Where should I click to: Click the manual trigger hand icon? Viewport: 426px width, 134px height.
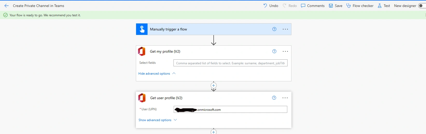[x=142, y=29]
